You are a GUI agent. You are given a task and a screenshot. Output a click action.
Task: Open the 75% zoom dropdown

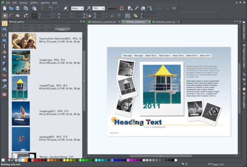pyautogui.click(x=99, y=8)
